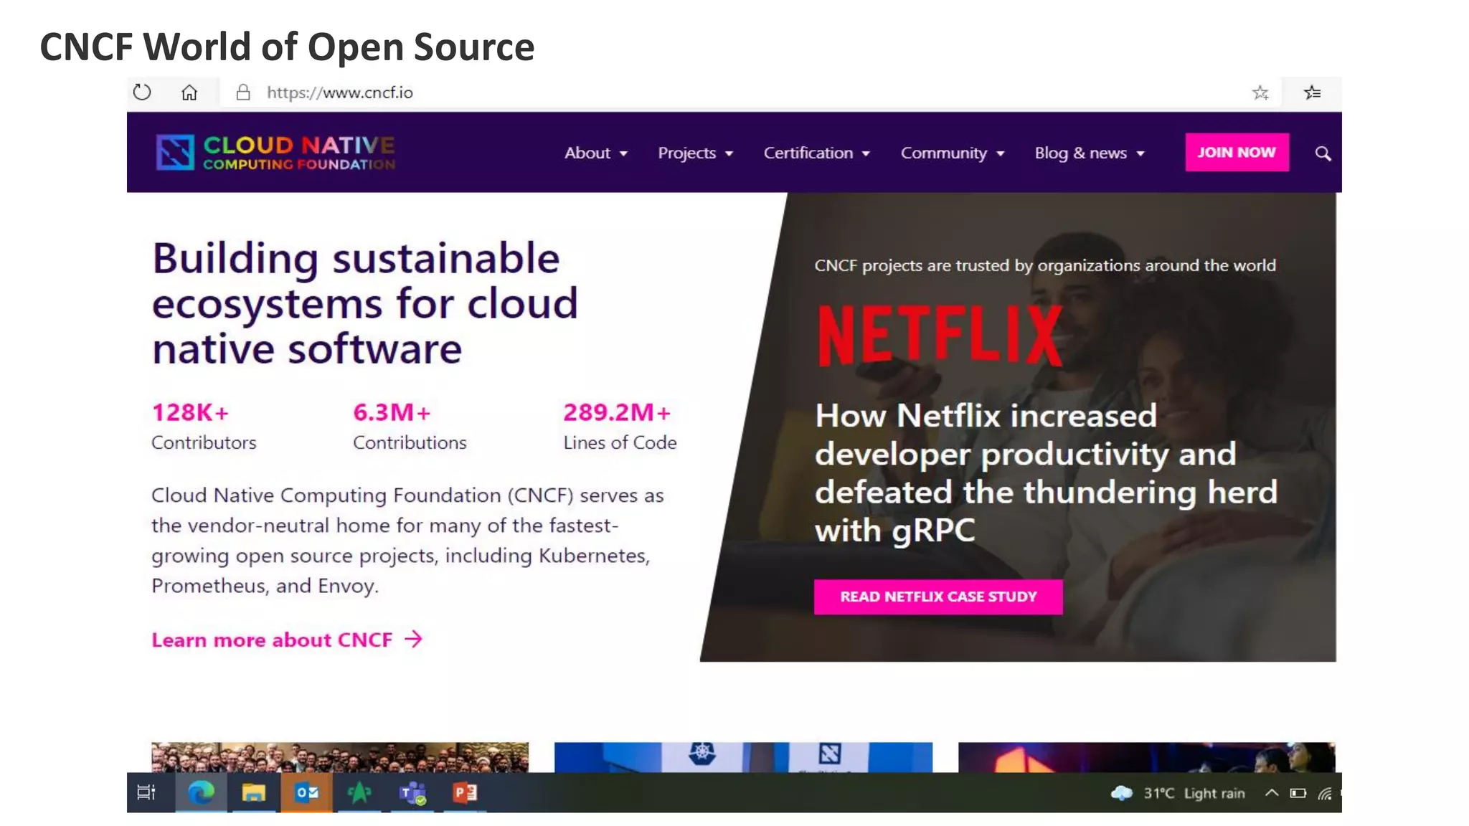Click the site search magnifier icon
This screenshot has height=826, width=1469.
coord(1323,153)
